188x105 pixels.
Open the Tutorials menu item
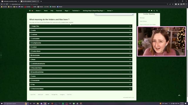coord(59,10)
